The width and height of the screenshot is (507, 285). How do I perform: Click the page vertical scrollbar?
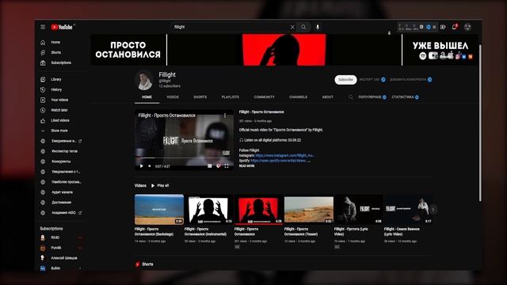(x=480, y=123)
